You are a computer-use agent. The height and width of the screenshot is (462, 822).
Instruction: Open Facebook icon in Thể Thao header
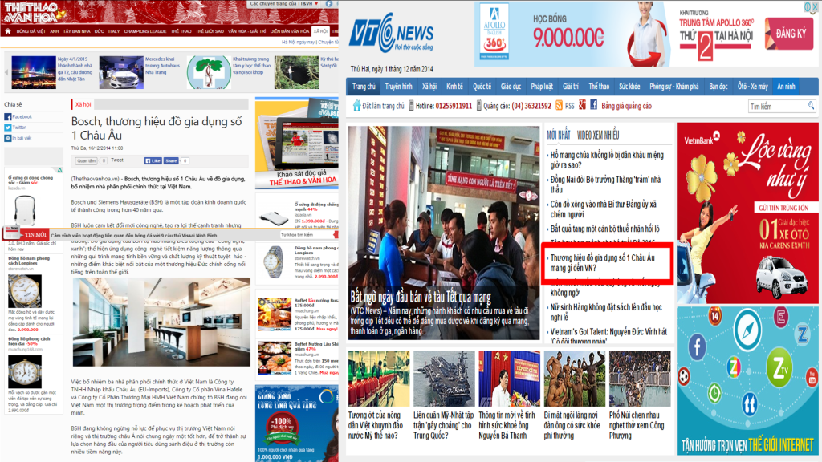[x=329, y=4]
